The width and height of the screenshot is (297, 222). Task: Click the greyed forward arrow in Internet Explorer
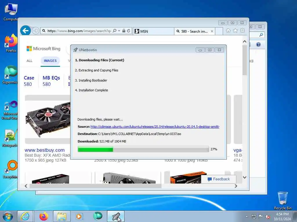pyautogui.click(x=35, y=31)
